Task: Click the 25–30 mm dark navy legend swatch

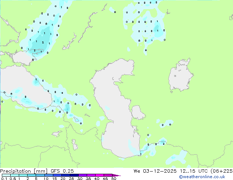Action: coord(74,175)
